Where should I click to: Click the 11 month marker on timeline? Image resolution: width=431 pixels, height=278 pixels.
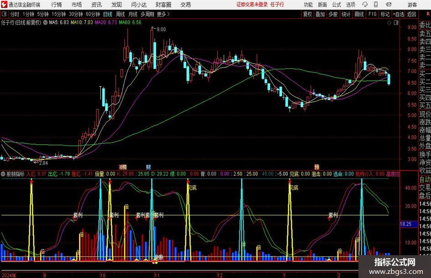(x=157, y=275)
